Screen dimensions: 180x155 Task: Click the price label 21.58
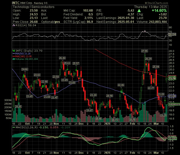[x=47, y=97]
